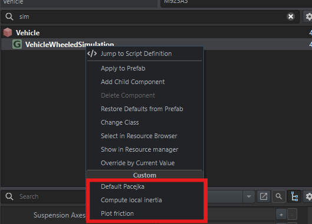312x224 pixels.
Task: Toggle the hierarchy tree view icon
Action: (x=294, y=196)
